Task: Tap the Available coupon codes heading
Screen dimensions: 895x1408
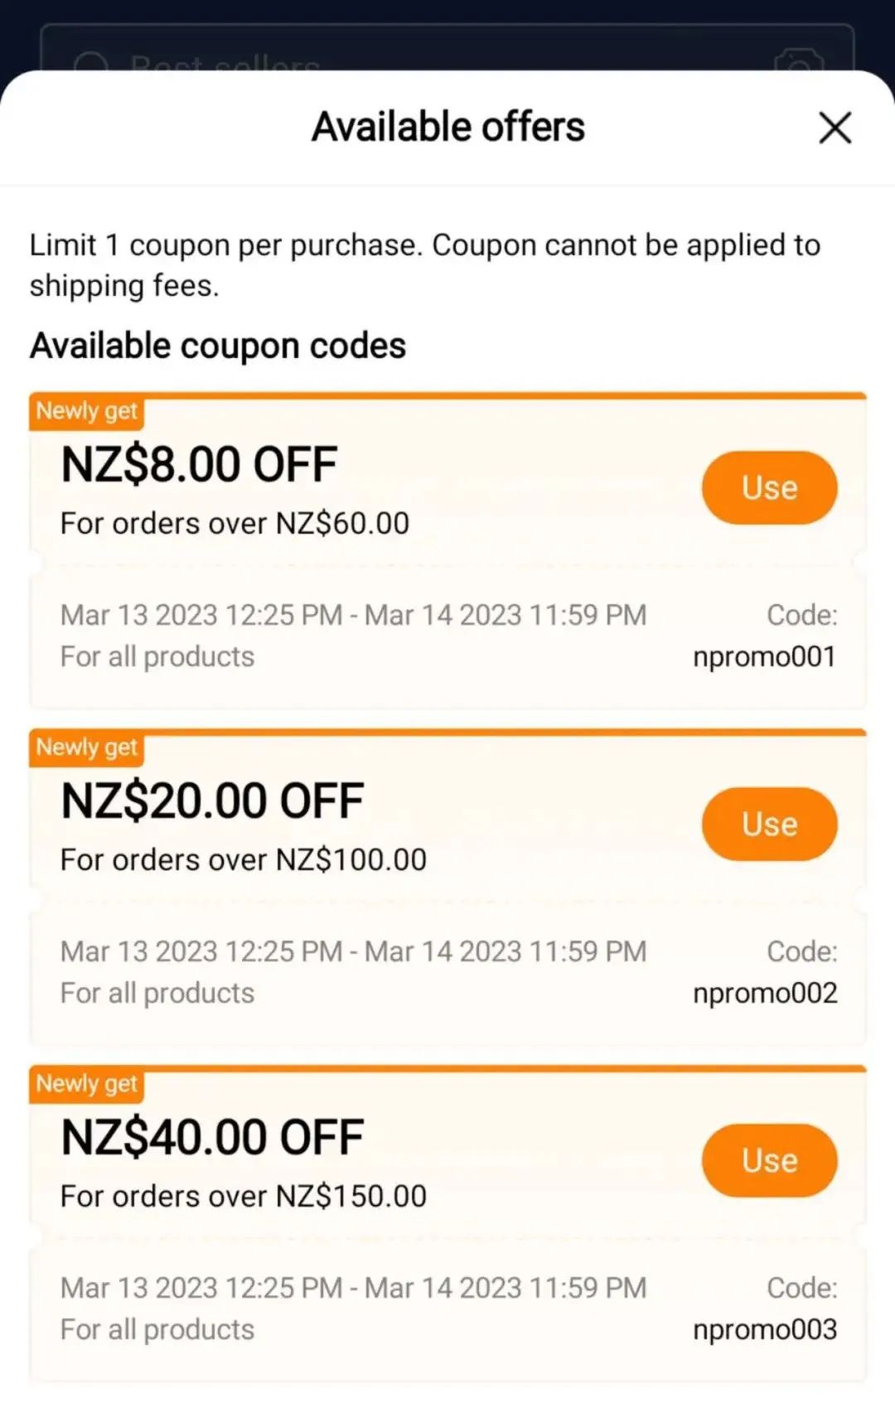Action: (218, 346)
